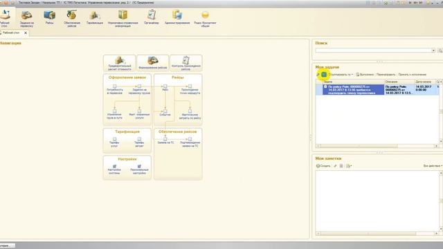The height and width of the screenshot is (249, 443).
Task: Click the Перенаправить button
Action: 386,75
